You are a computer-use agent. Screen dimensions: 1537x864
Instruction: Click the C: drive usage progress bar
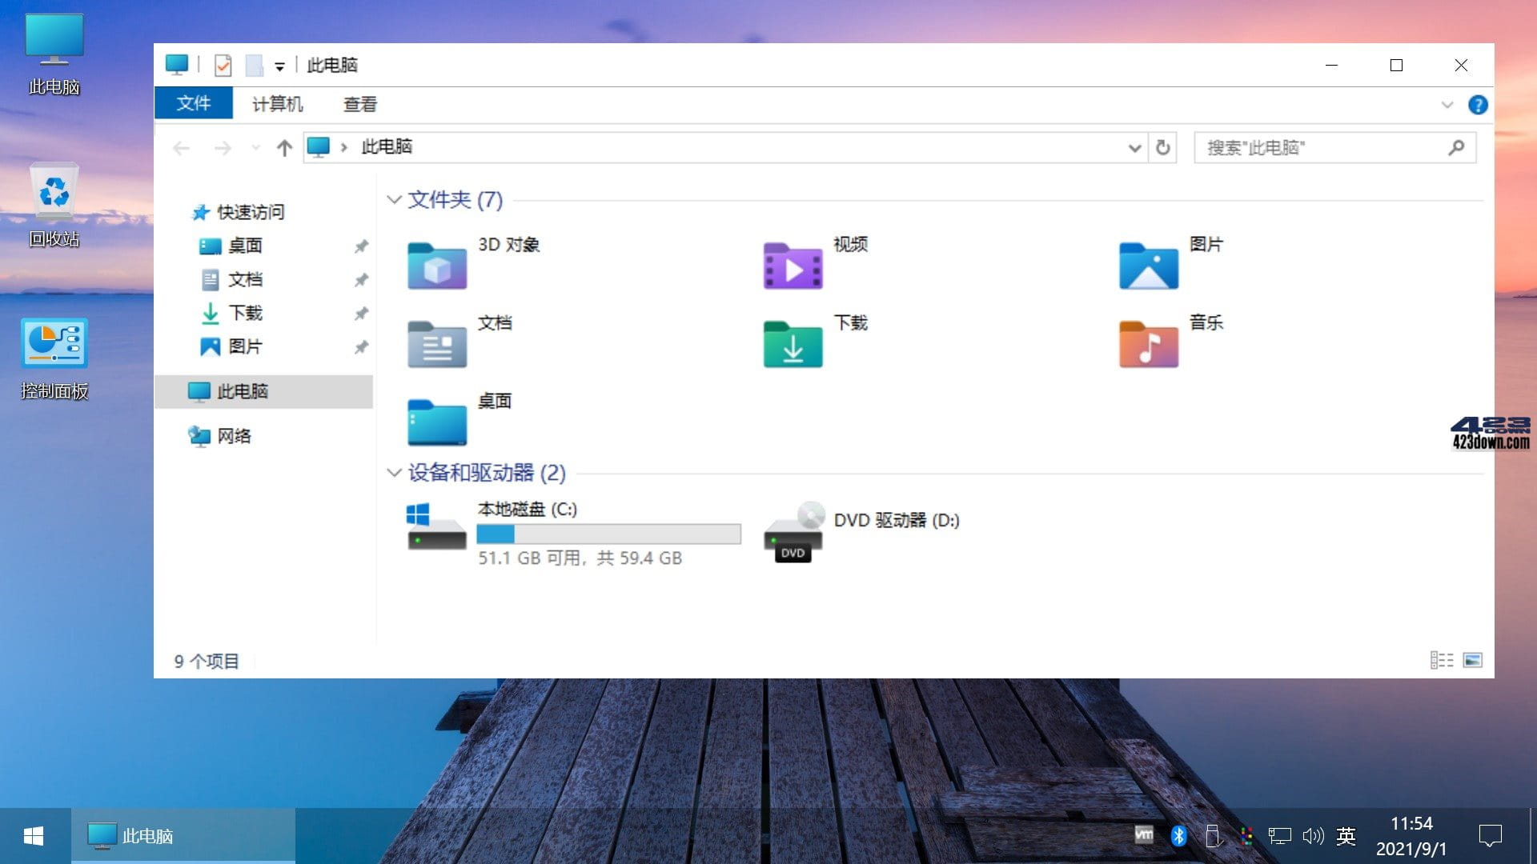(x=608, y=533)
